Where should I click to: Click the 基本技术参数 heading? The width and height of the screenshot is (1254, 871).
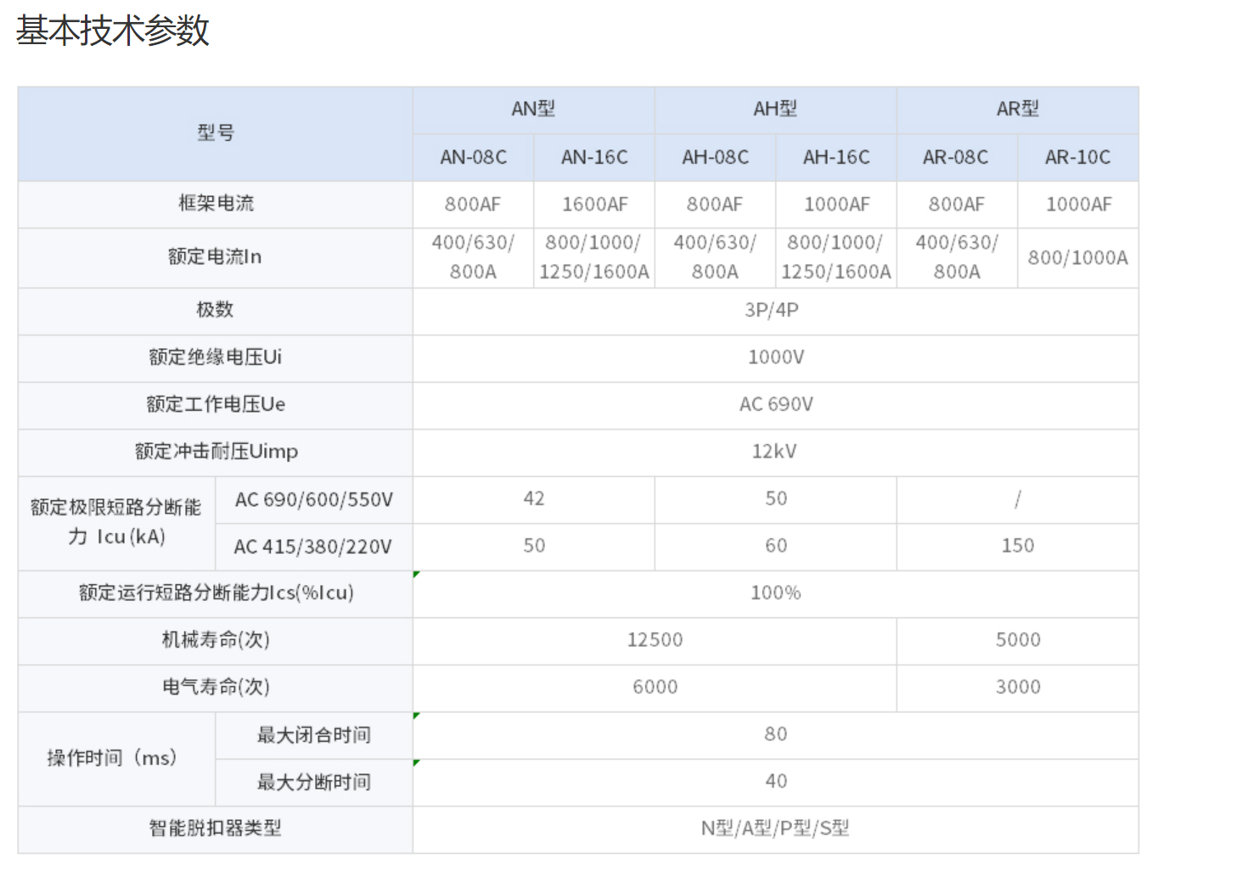point(112,31)
